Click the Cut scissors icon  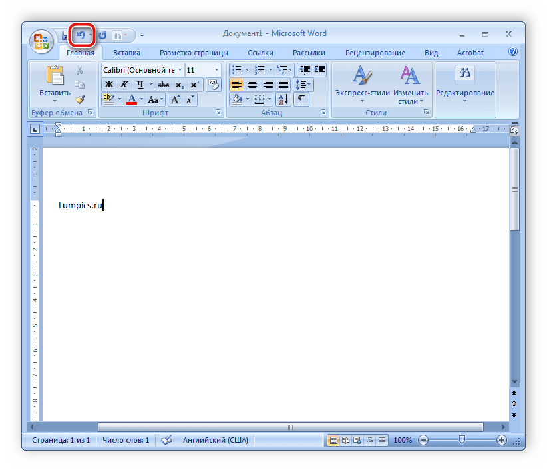80,71
